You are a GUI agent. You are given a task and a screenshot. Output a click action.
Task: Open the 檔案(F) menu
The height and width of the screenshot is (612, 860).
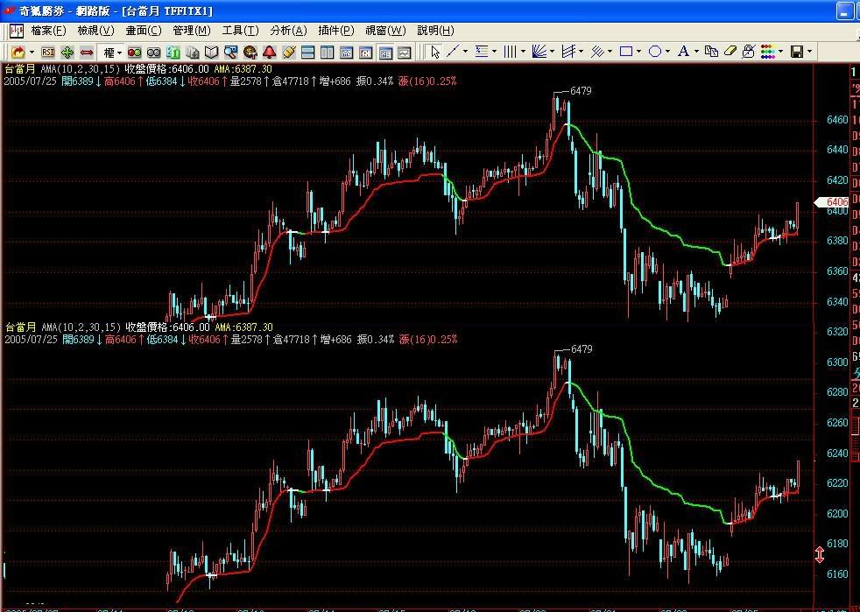tap(48, 31)
